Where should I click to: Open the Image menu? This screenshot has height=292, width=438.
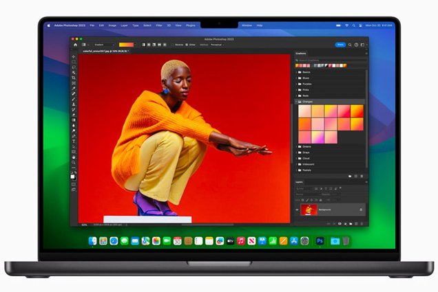[x=112, y=25]
